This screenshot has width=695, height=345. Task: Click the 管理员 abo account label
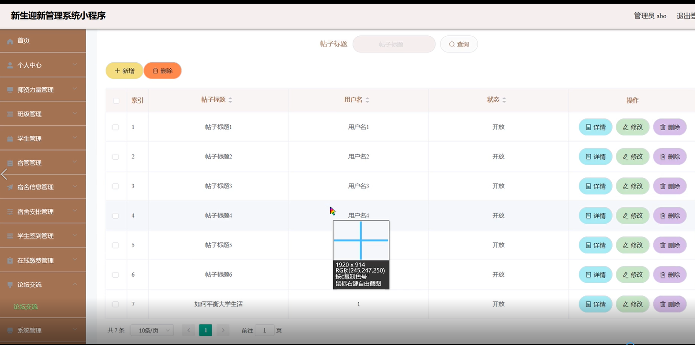click(650, 16)
